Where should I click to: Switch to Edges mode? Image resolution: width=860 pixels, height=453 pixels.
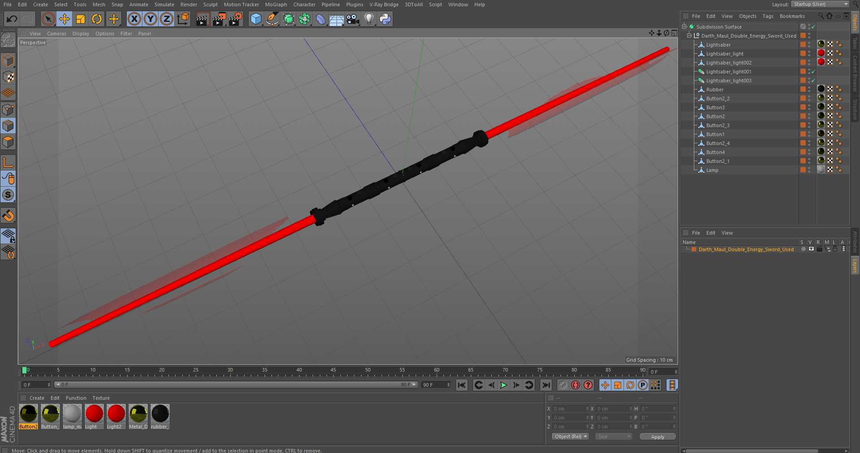pos(8,126)
